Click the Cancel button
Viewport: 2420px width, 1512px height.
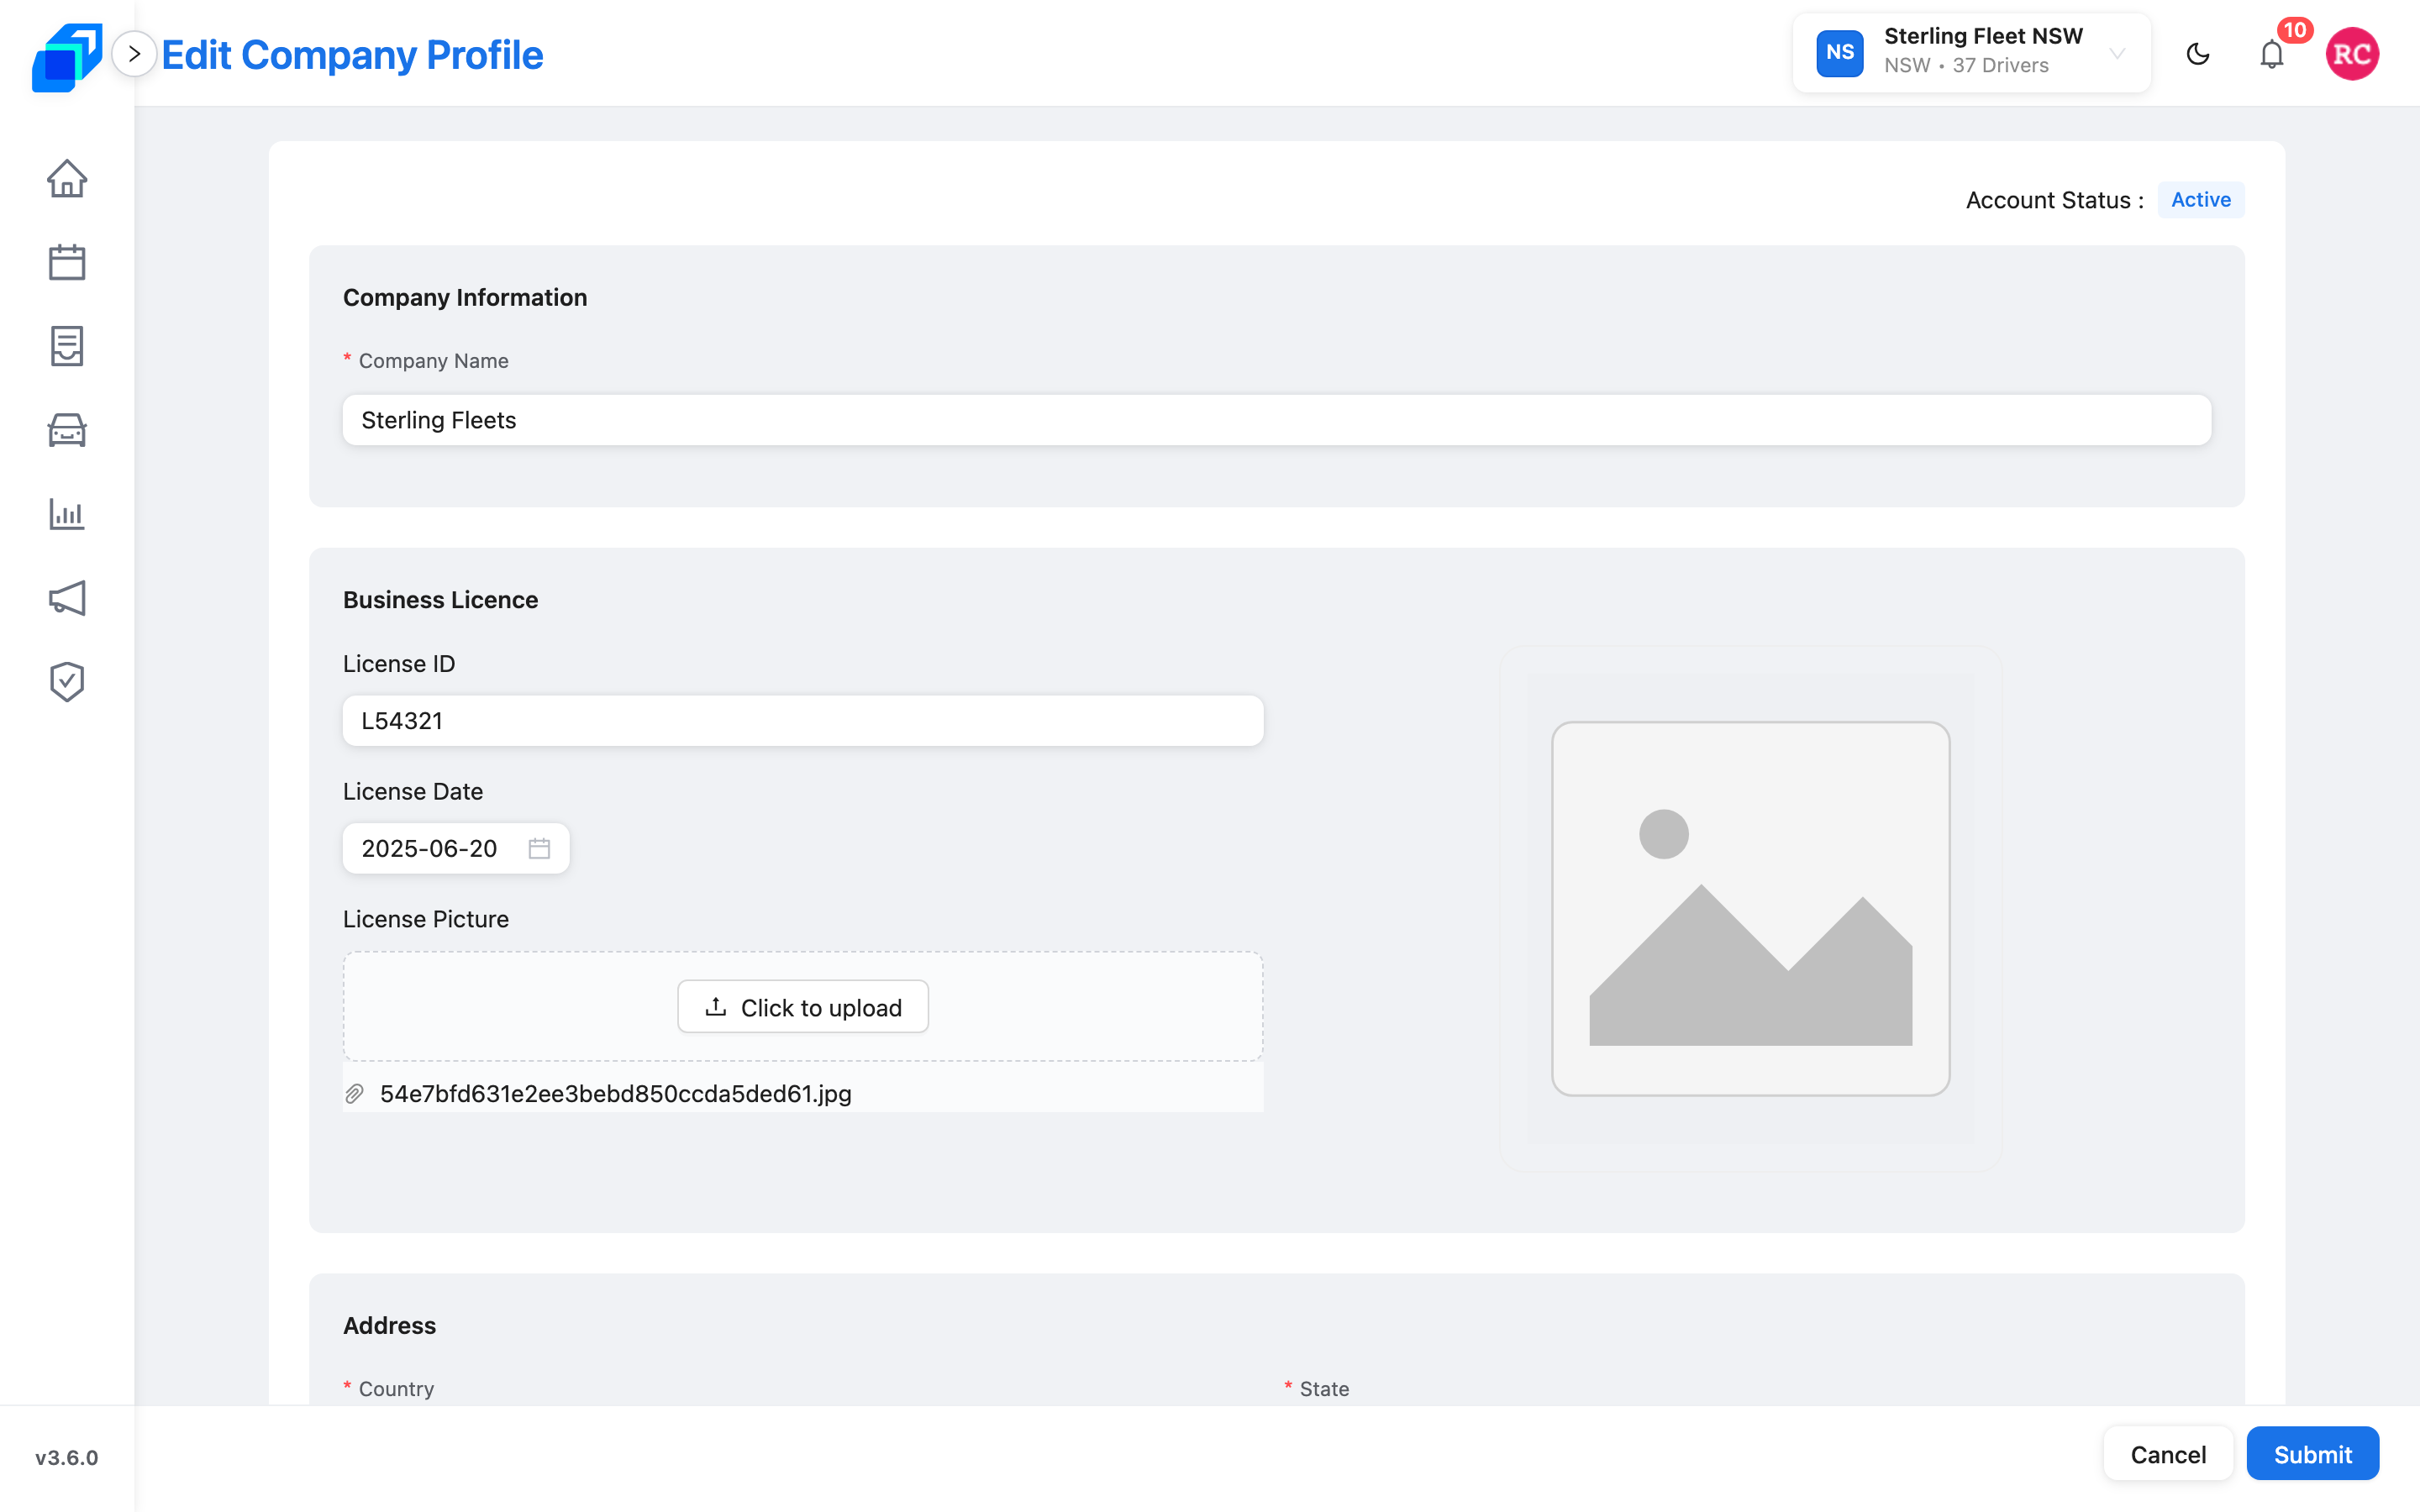click(2168, 1454)
